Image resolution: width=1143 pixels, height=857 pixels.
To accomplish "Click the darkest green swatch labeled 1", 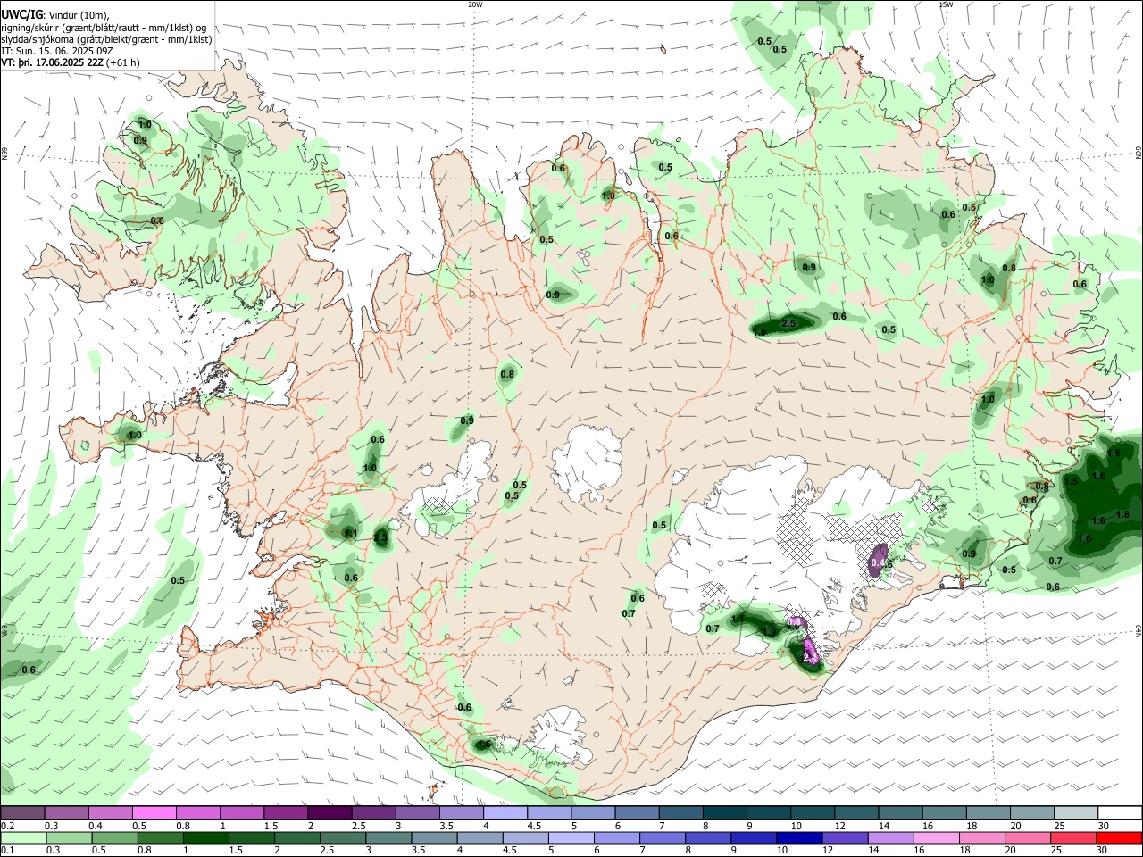I will [x=204, y=837].
